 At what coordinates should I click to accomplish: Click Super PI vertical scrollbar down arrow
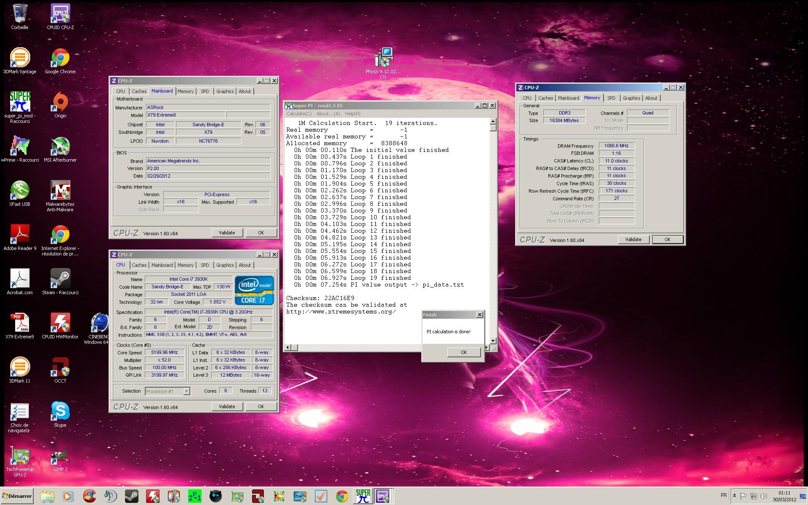pyautogui.click(x=493, y=340)
